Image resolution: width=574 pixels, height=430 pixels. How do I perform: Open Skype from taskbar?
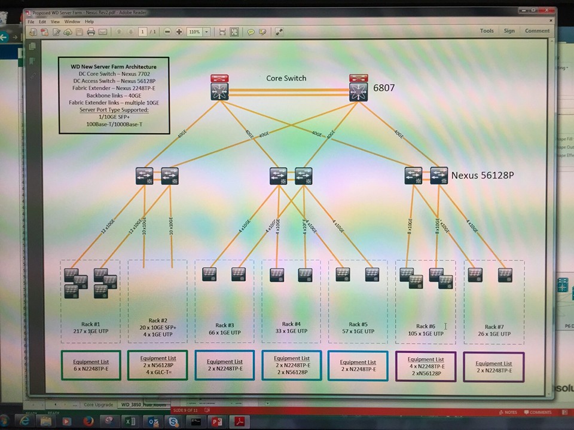click(x=173, y=422)
